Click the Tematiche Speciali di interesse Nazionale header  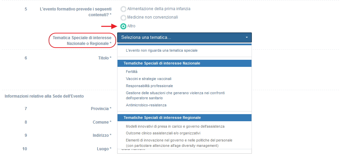[162, 63]
